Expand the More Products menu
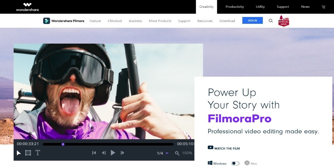This screenshot has width=334, height=167. [160, 21]
